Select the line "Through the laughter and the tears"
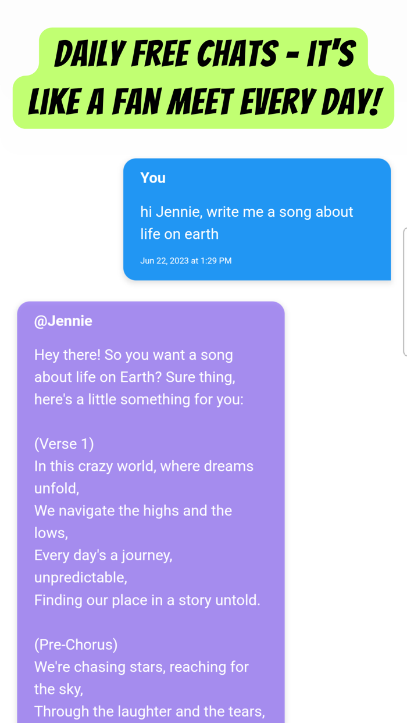Screen dimensions: 407x723 149,711
